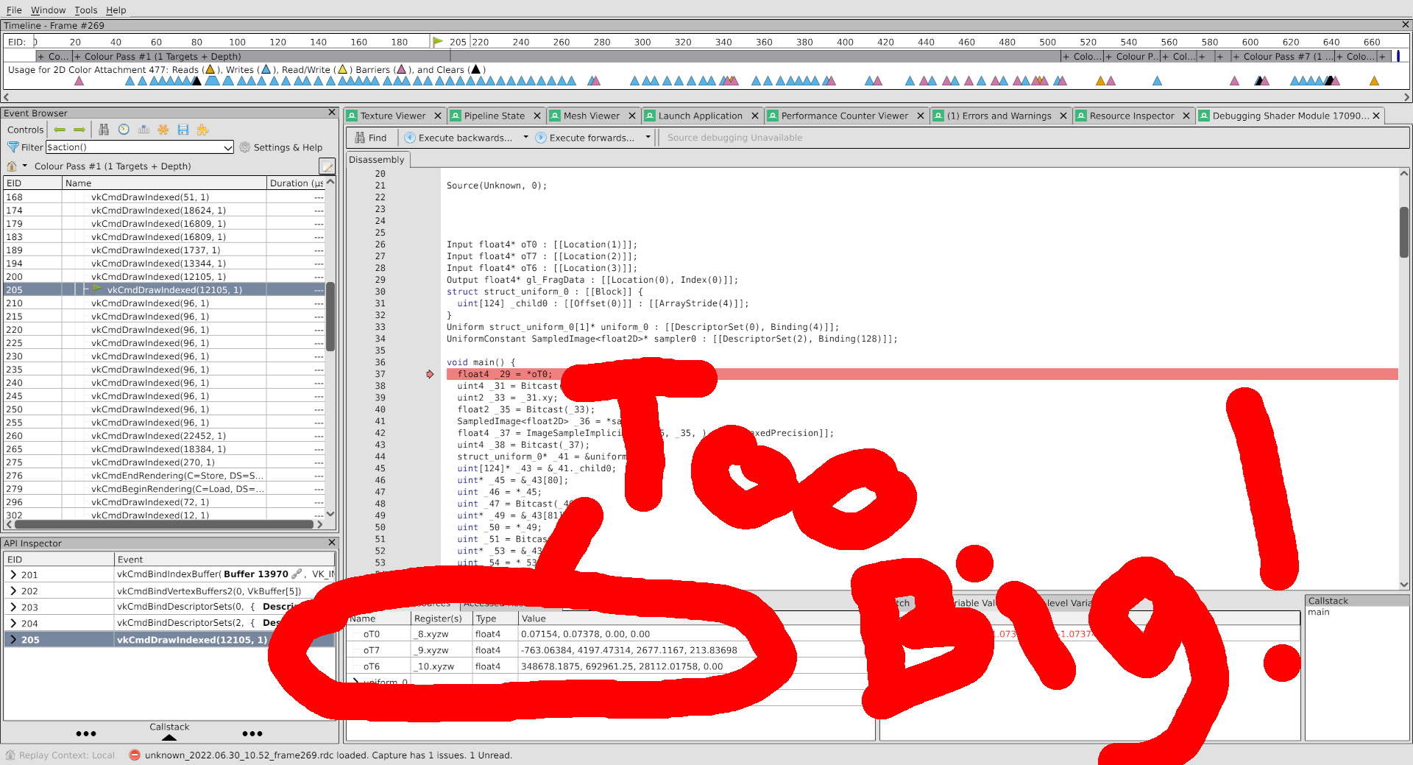Click the Execute forwards icon
1413x765 pixels.
541,138
